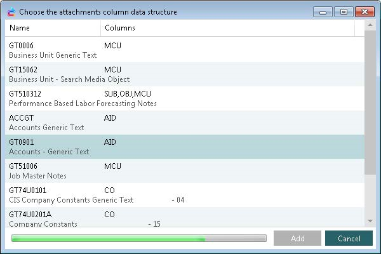Click the highlighted GT0901 Accounts row
The height and width of the screenshot is (254, 381).
pyautogui.click(x=184, y=147)
